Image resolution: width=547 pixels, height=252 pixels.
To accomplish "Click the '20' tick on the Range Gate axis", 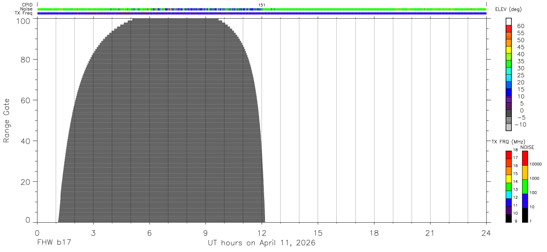I will tap(26, 182).
